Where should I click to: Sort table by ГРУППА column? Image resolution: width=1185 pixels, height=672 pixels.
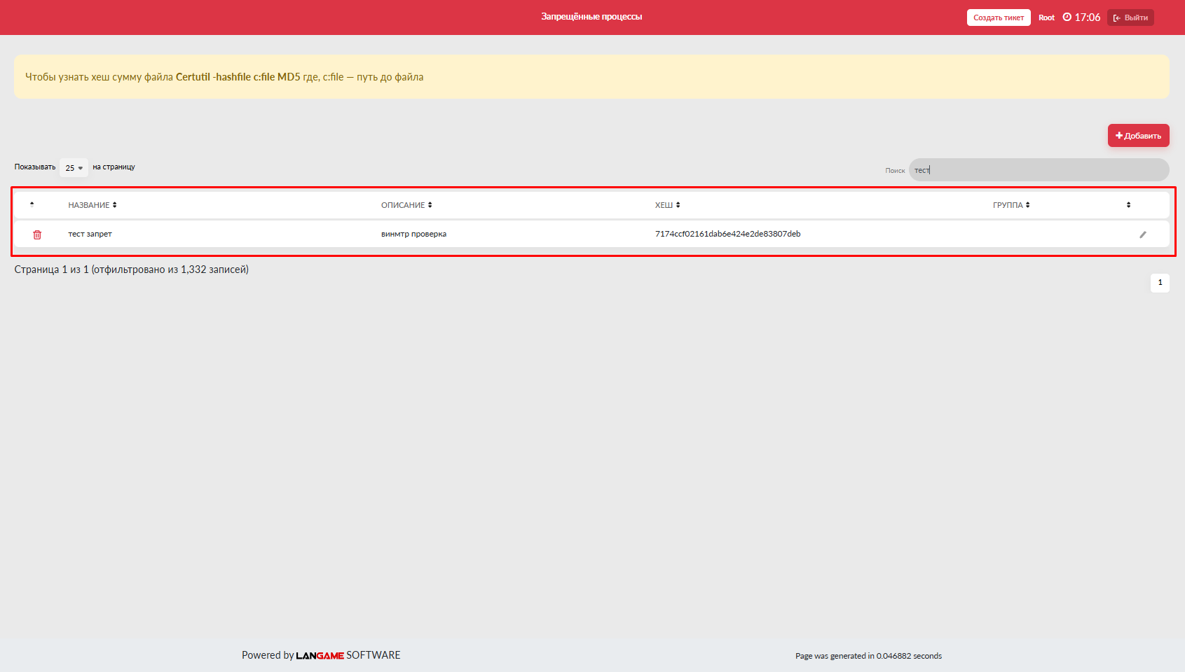coord(1011,205)
